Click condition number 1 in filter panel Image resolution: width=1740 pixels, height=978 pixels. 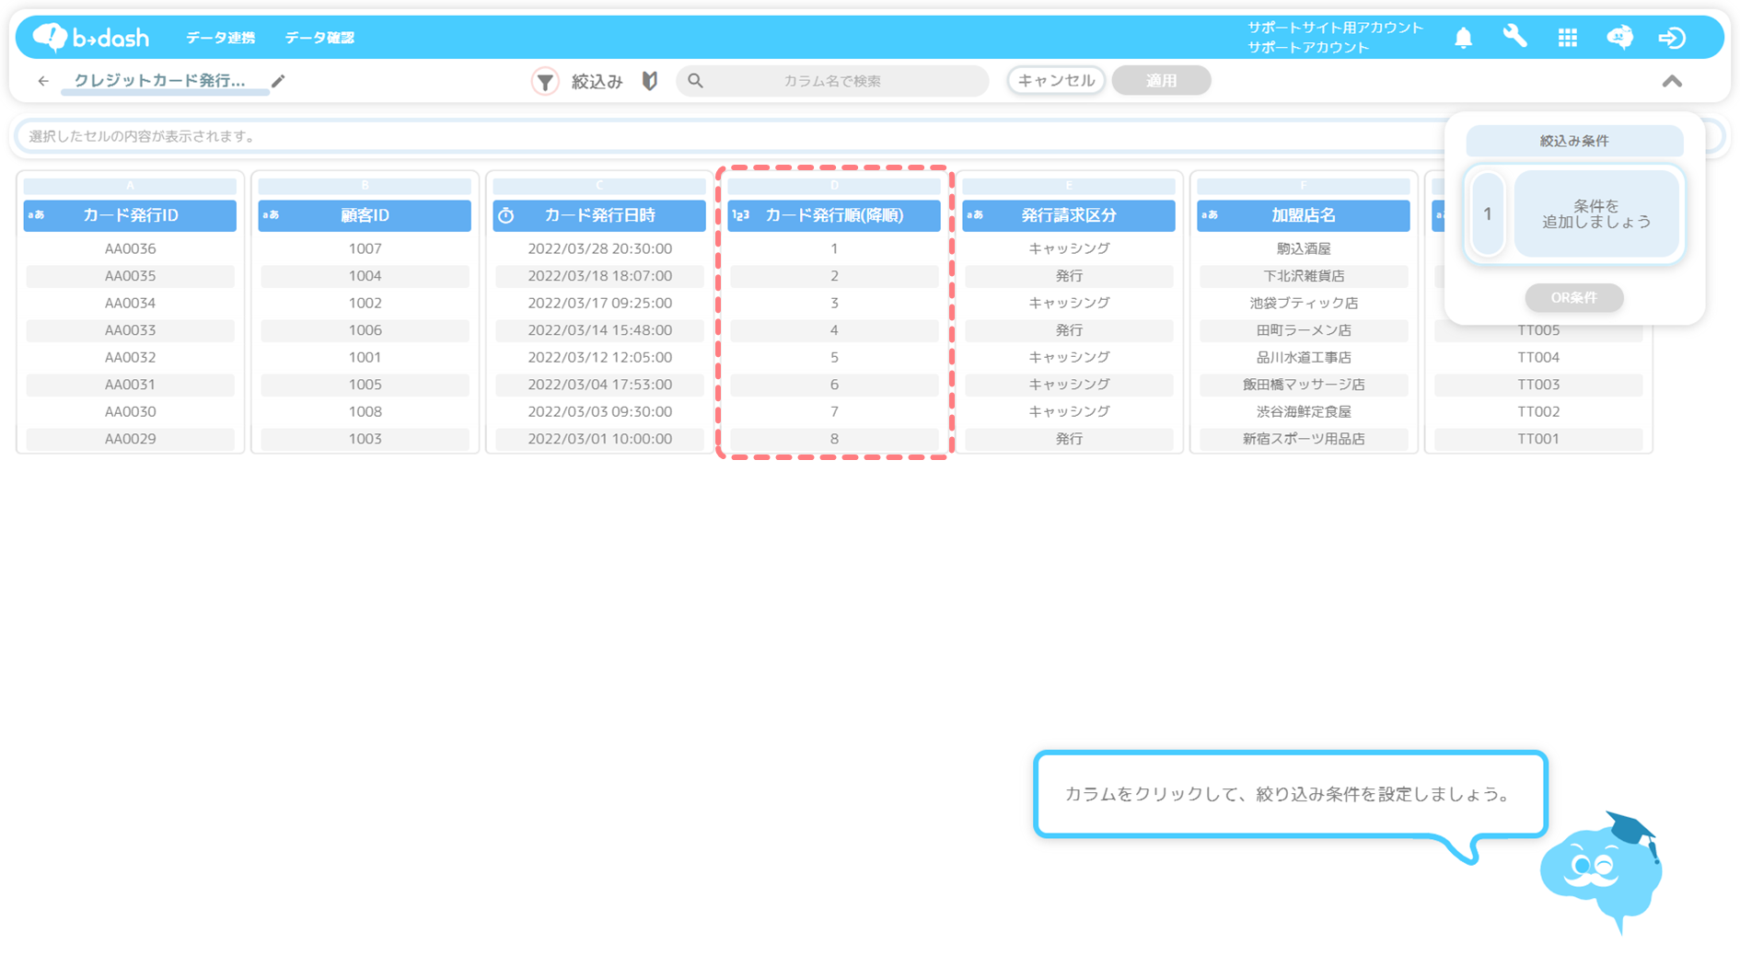click(x=1488, y=213)
